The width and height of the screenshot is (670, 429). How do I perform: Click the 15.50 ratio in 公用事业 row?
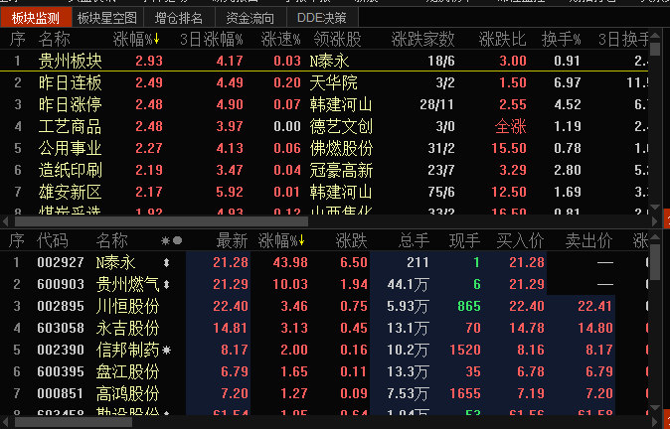coord(509,148)
